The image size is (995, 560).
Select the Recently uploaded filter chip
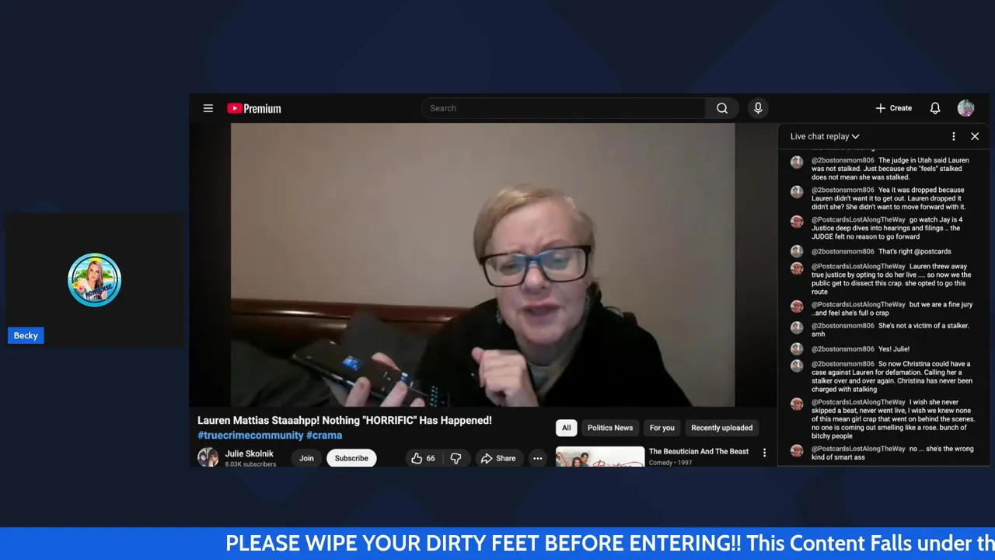[722, 428]
